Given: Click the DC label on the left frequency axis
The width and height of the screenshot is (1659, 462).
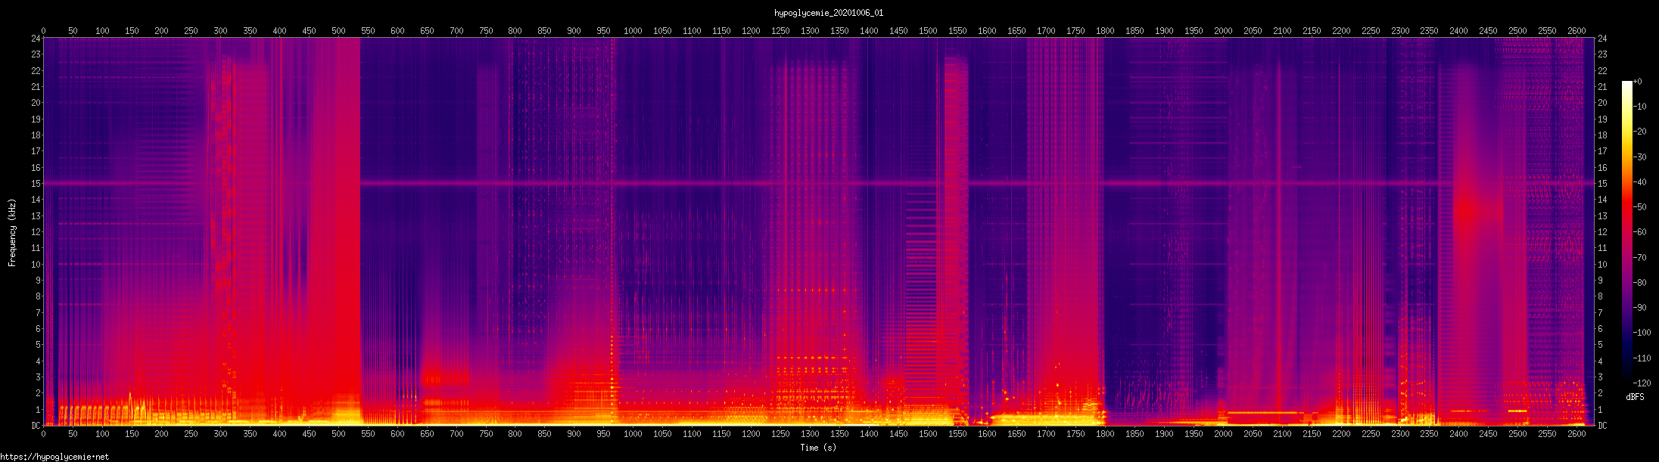Looking at the screenshot, I should click(35, 426).
